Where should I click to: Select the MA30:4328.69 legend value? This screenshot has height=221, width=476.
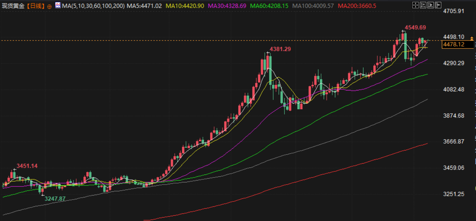pos(227,6)
